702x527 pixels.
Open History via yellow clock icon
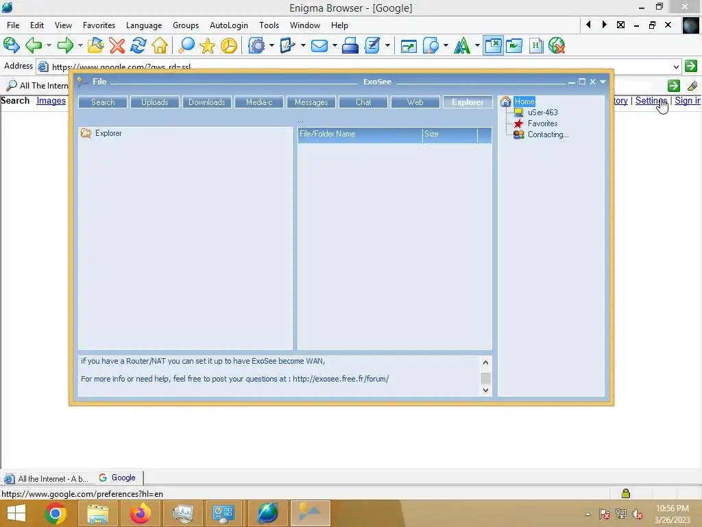(x=229, y=45)
